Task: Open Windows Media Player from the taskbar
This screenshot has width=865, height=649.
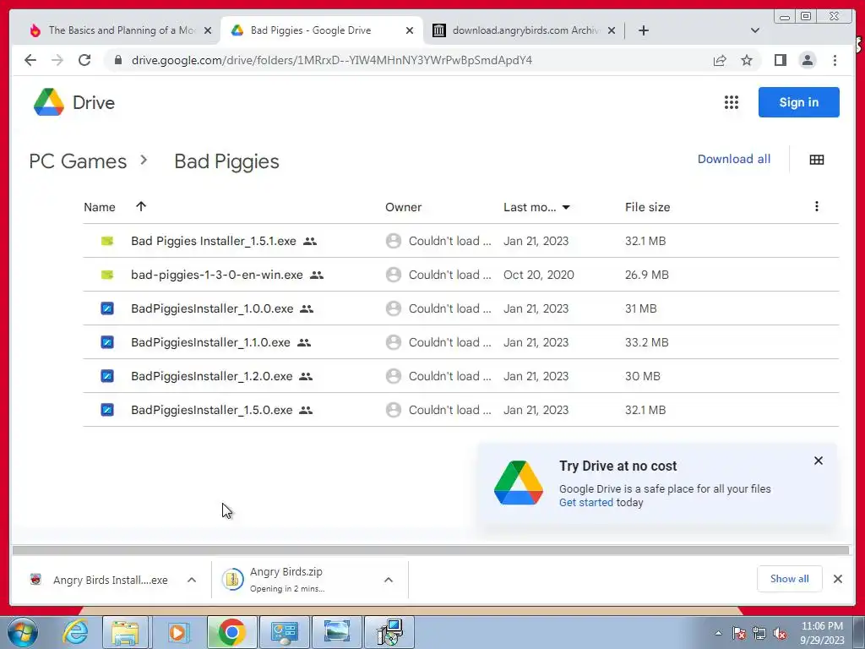Action: point(177,632)
